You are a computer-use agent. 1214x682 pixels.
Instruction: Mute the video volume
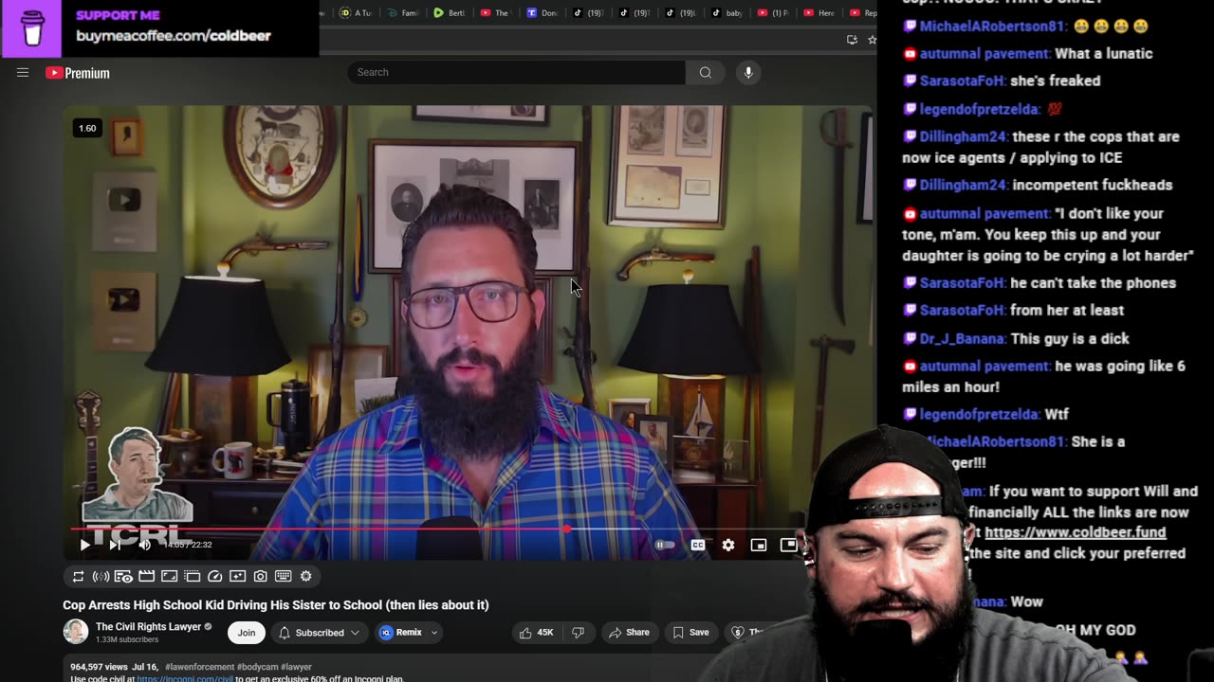[x=144, y=545]
